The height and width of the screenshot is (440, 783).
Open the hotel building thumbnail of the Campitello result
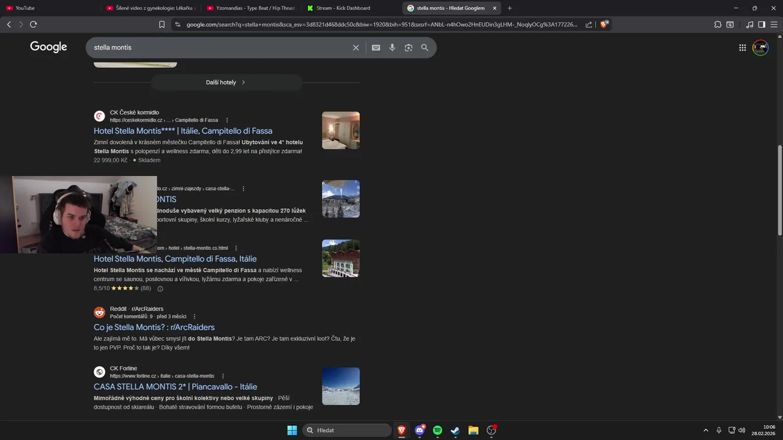[x=341, y=258]
